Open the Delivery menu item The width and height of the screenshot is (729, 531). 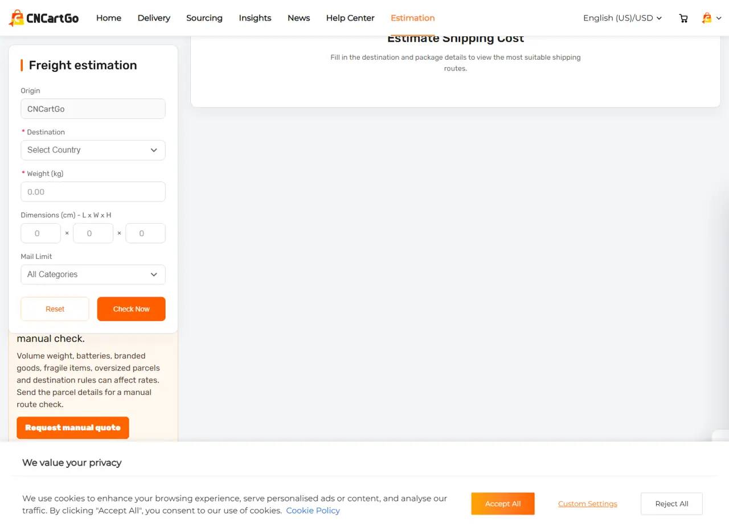point(154,18)
